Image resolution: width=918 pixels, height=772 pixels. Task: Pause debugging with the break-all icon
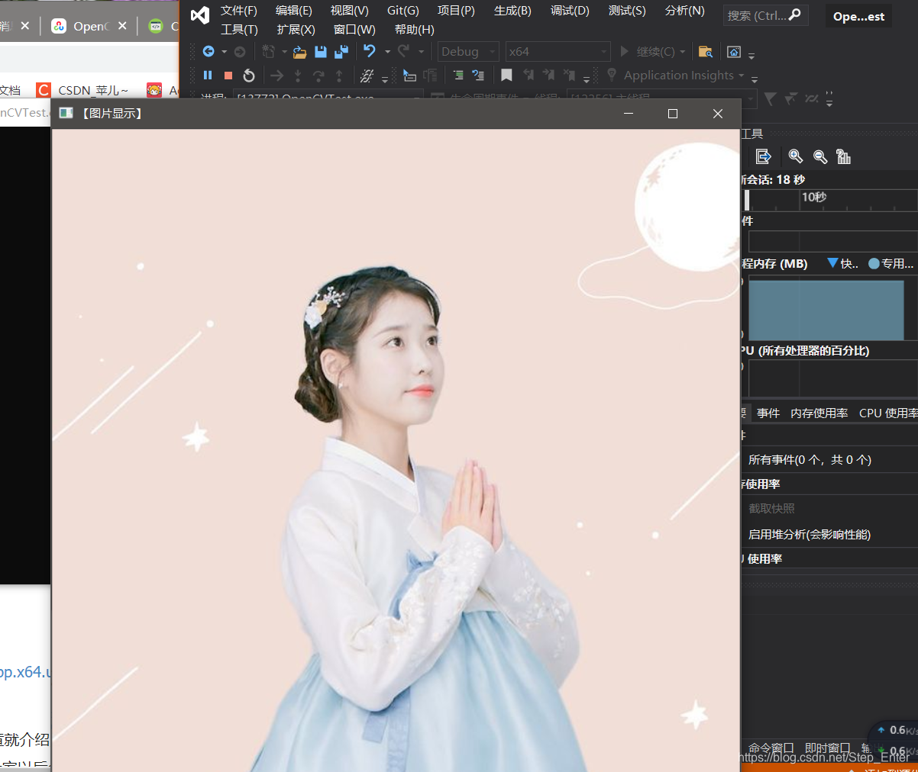207,75
